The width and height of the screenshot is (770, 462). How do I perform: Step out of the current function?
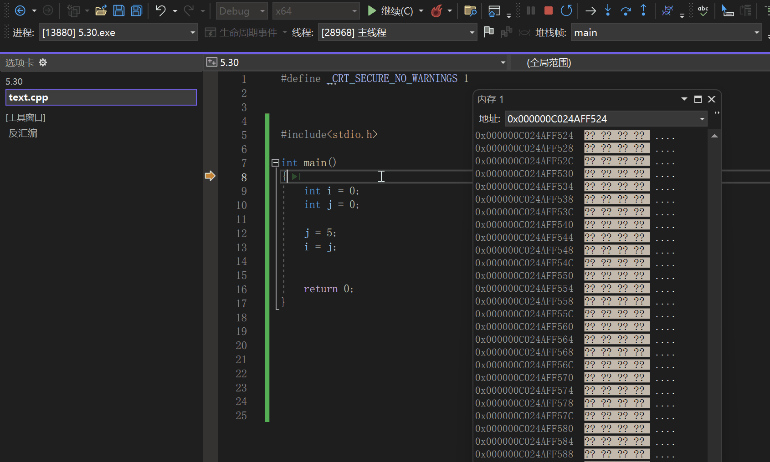click(643, 10)
